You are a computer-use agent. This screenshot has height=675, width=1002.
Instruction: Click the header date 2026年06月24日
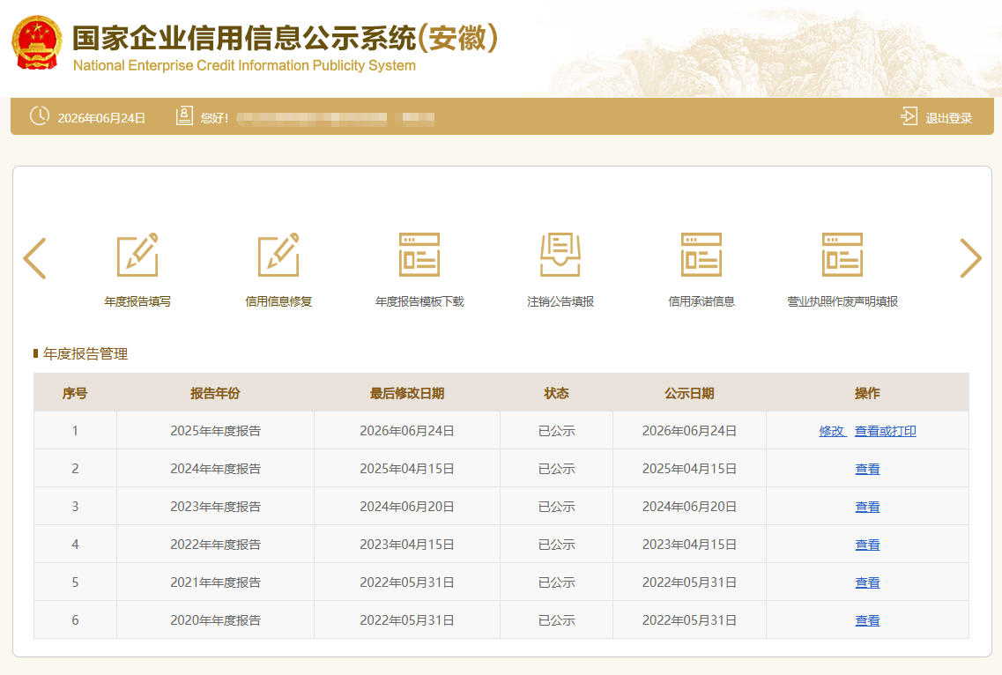coord(101,118)
